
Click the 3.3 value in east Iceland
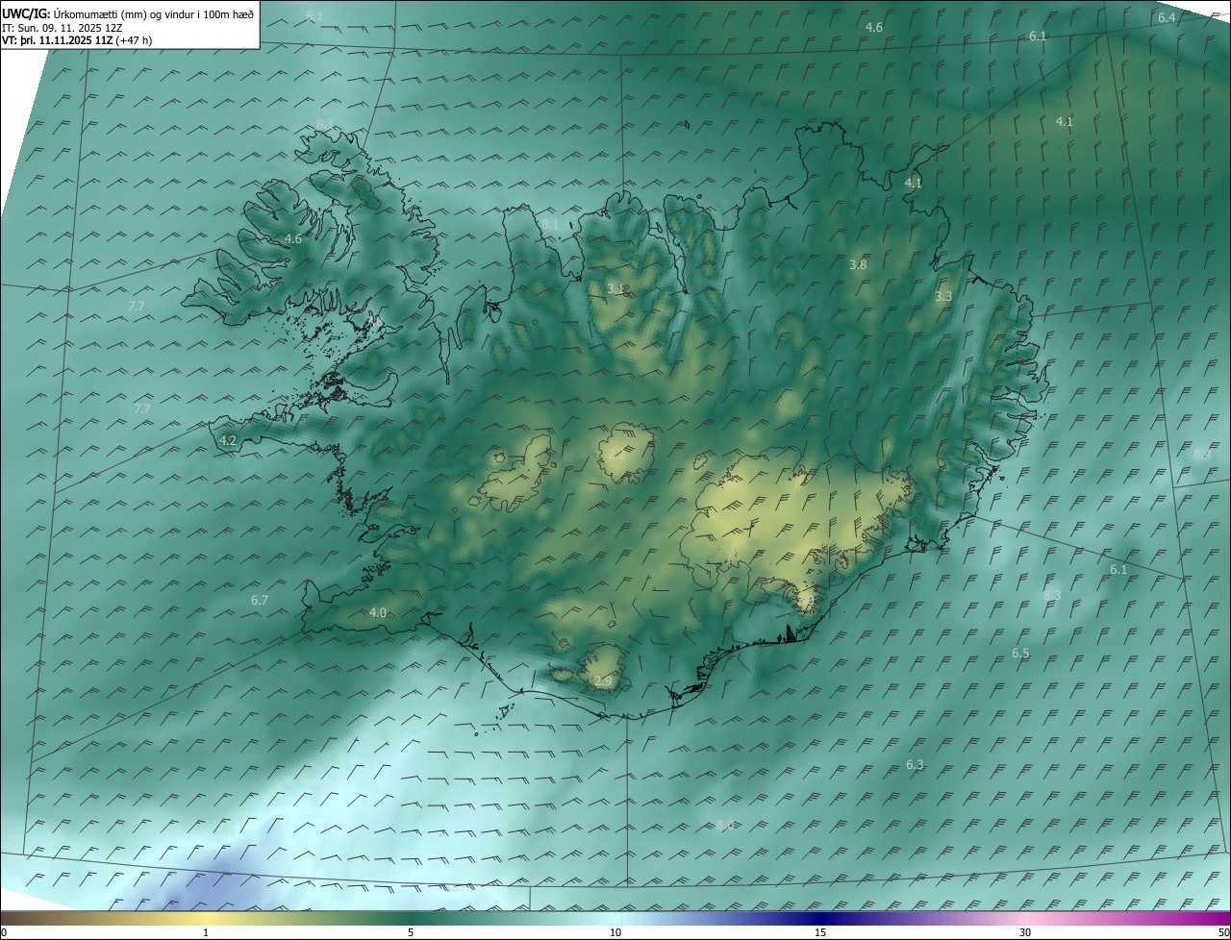tap(943, 297)
